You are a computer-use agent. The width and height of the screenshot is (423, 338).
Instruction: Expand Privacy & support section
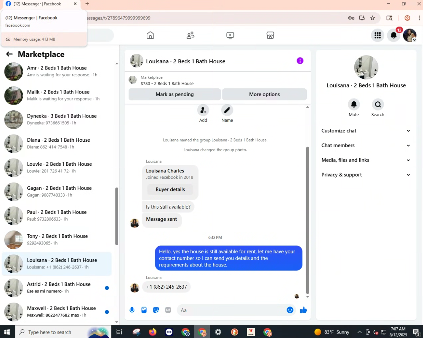[x=366, y=175]
